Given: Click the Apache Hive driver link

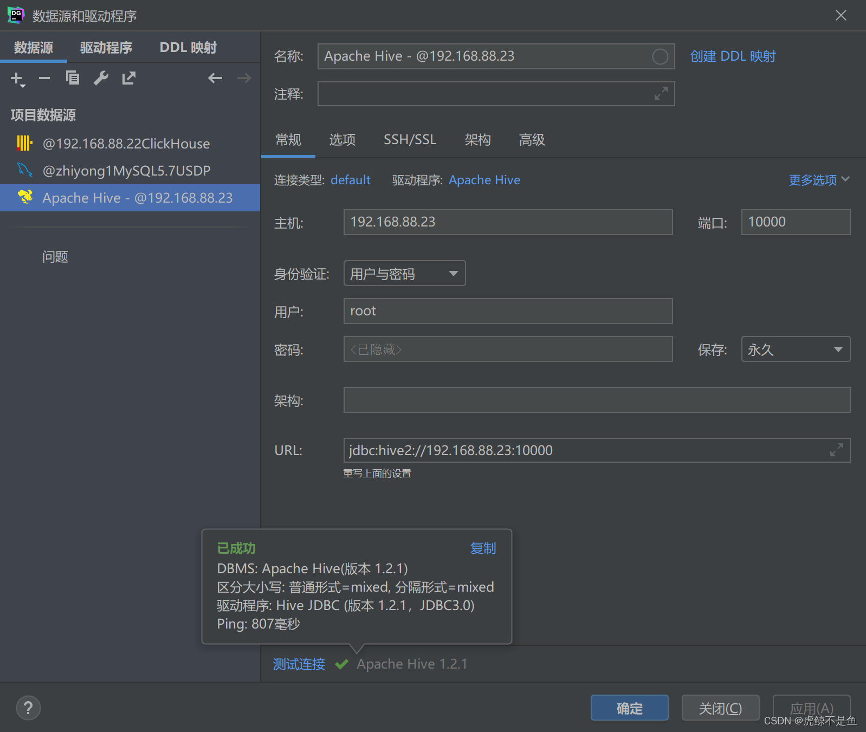Looking at the screenshot, I should (x=484, y=180).
